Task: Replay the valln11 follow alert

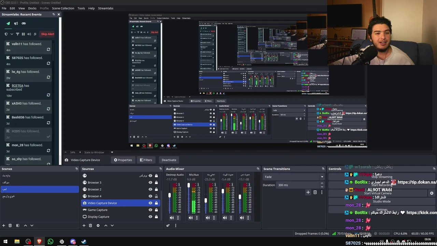Action: pyautogui.click(x=48, y=50)
